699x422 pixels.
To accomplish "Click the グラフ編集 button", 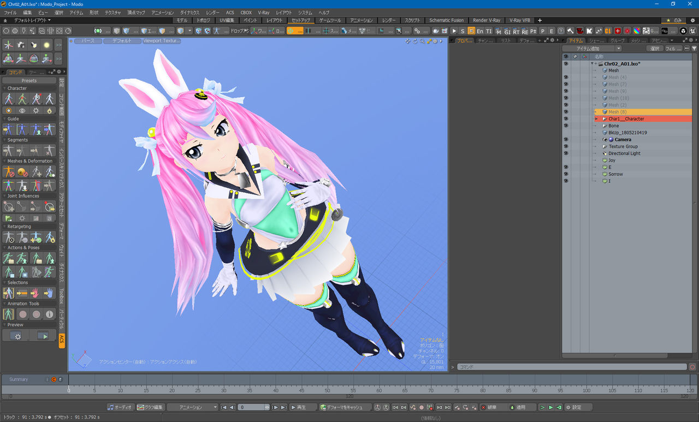I will 150,407.
